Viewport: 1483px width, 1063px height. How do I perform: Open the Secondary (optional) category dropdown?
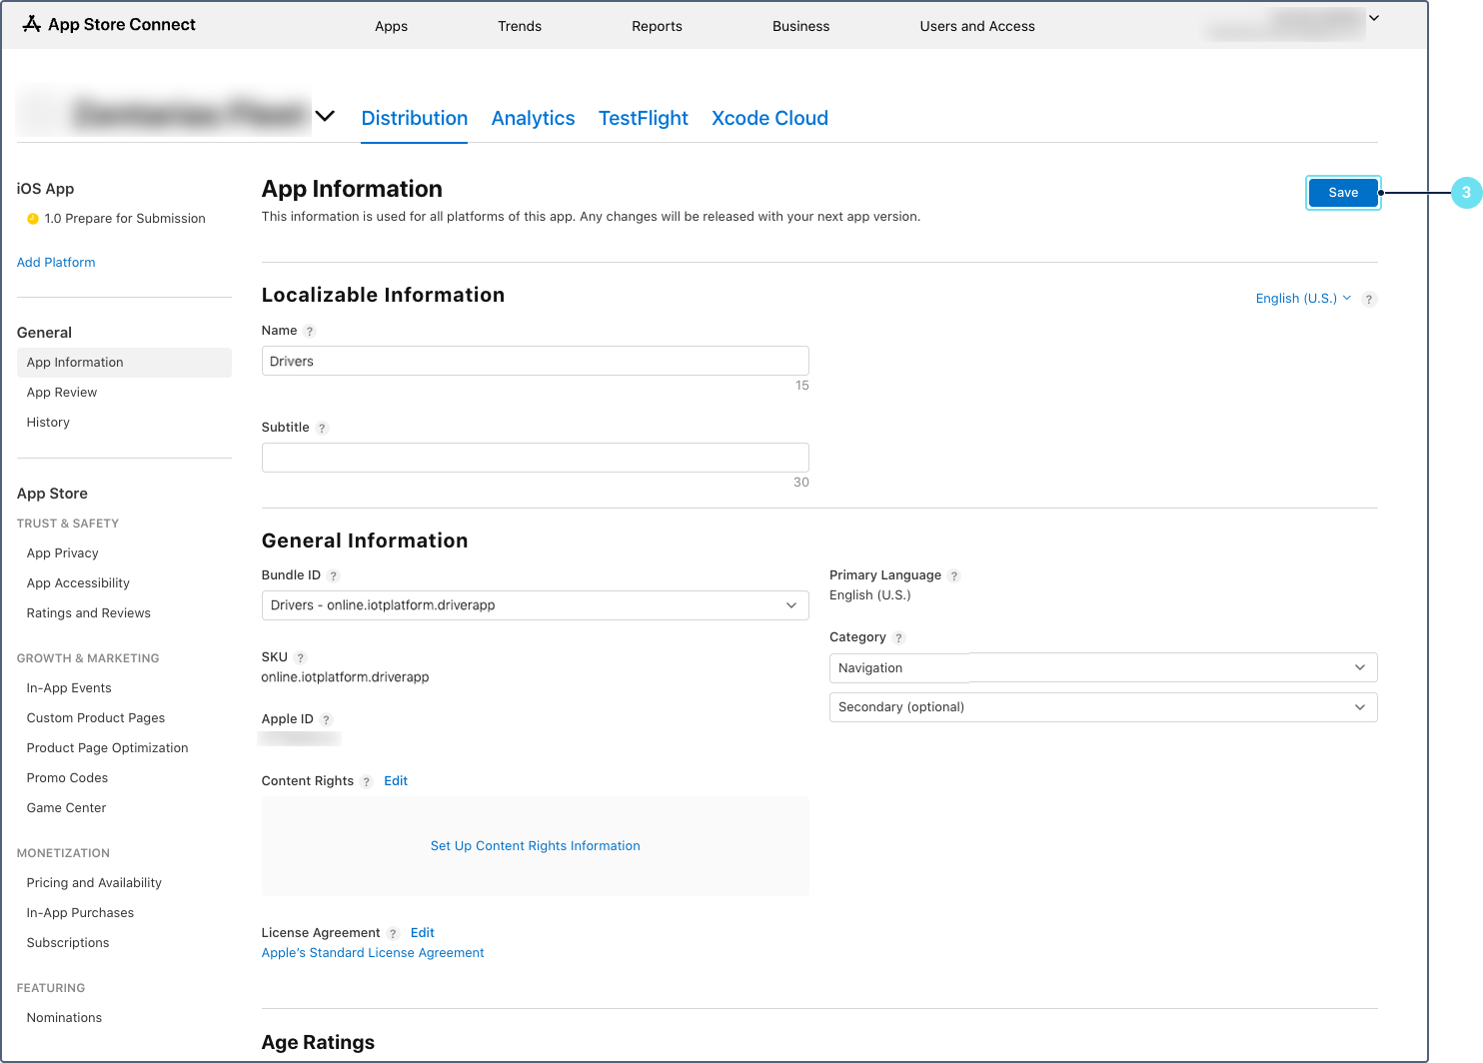(x=1103, y=707)
